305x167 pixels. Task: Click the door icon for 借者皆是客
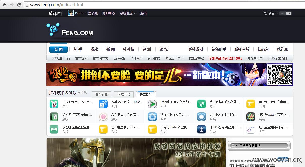pos(54,117)
